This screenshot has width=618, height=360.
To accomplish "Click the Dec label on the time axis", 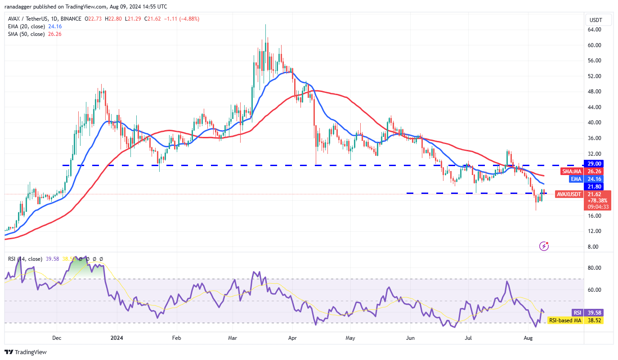I will (x=57, y=337).
